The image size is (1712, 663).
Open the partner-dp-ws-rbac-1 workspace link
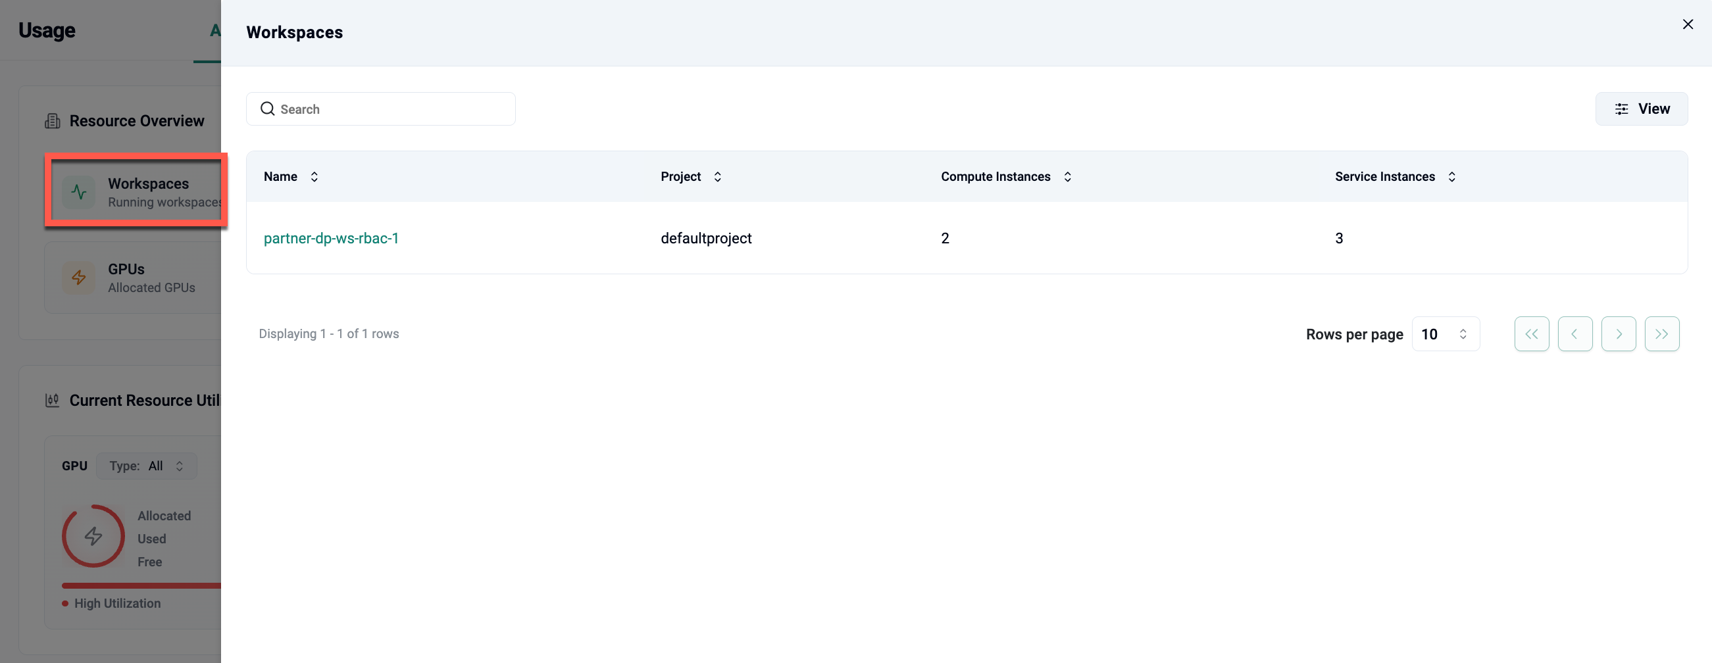(x=331, y=239)
